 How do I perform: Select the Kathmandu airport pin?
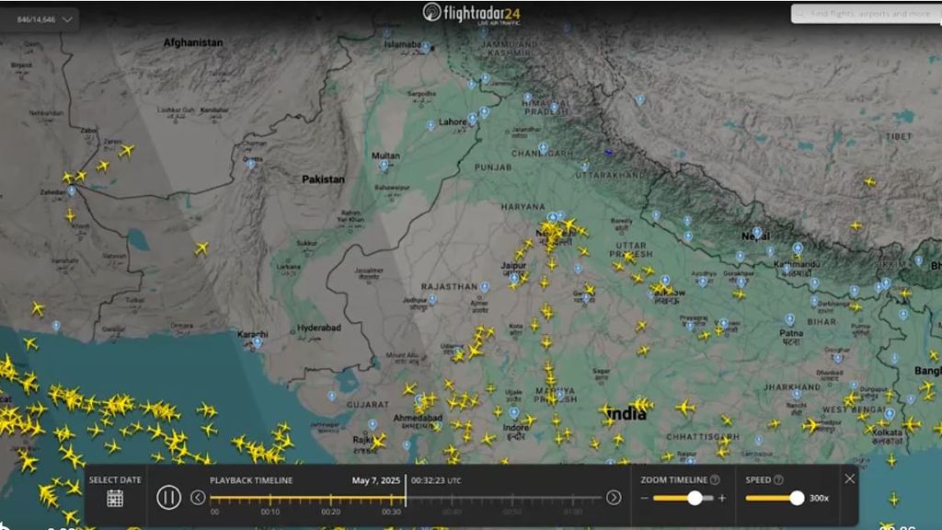(x=798, y=248)
